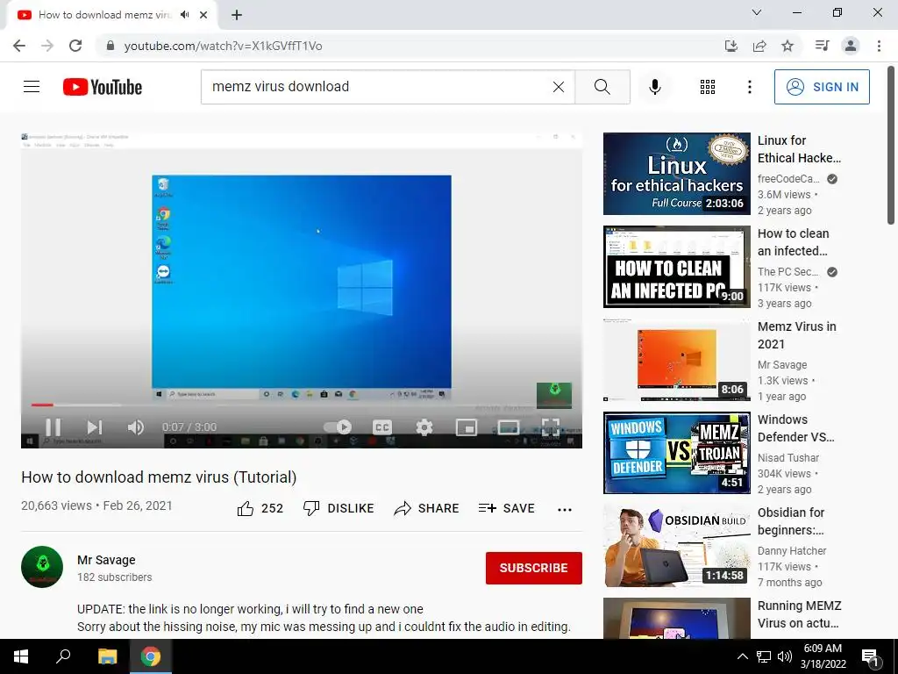Open the SHARE dialog
898x674 pixels.
tap(426, 508)
